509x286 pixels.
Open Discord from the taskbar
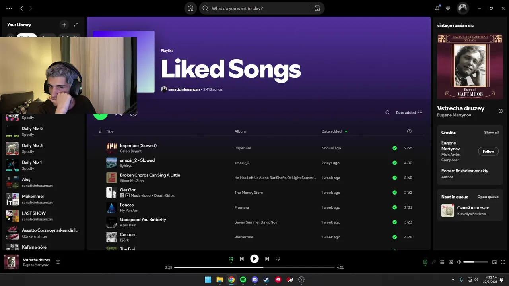(x=255, y=280)
